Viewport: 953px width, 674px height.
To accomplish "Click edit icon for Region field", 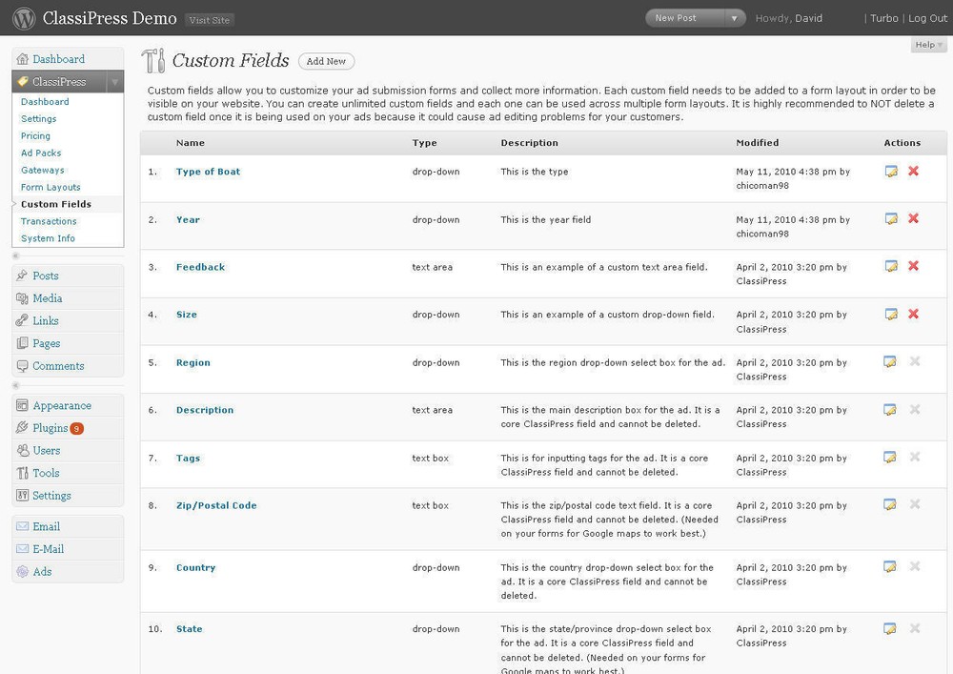I will (x=890, y=361).
